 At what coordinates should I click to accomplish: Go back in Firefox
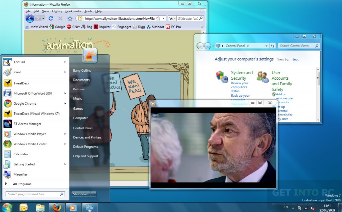click(x=30, y=19)
